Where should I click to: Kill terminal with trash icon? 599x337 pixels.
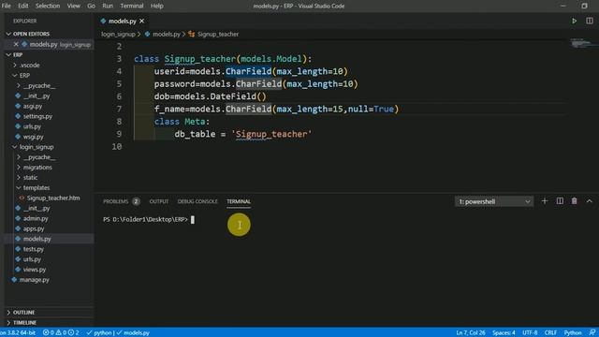click(574, 201)
